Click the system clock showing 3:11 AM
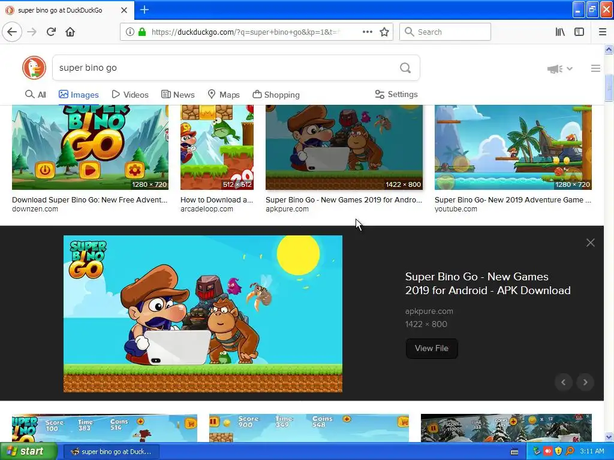Image resolution: width=614 pixels, height=460 pixels. click(x=592, y=452)
